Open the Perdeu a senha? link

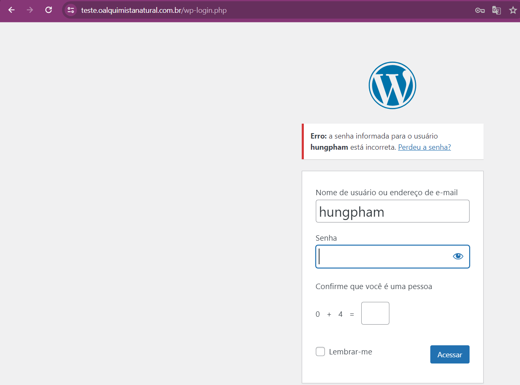[x=425, y=147]
